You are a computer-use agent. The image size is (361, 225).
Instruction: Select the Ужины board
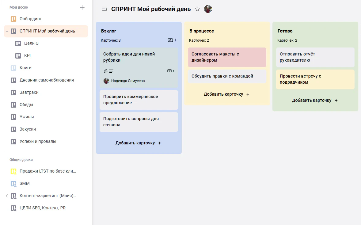tap(27, 117)
